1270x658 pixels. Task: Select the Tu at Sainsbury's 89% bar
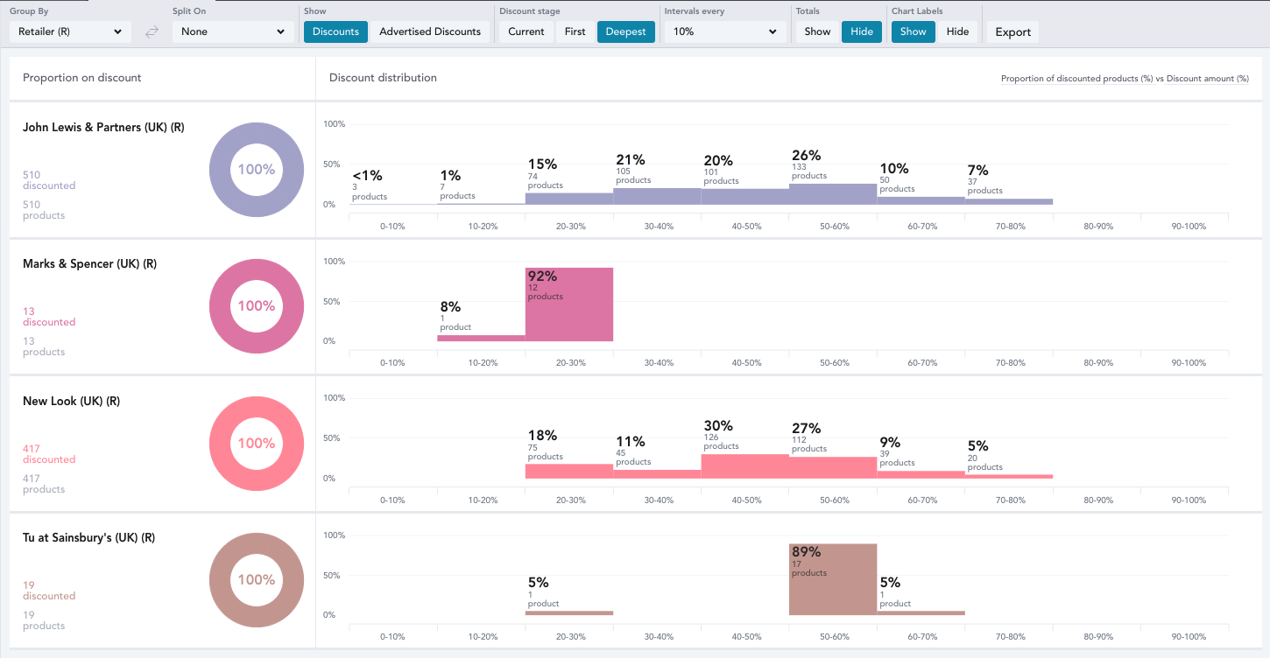833,579
